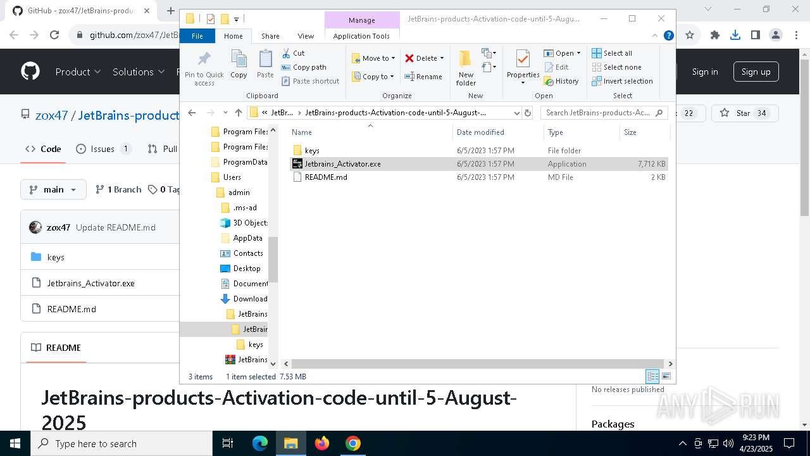Viewport: 810px width, 456px height.
Task: Open Move to dropdown
Action: point(373,58)
